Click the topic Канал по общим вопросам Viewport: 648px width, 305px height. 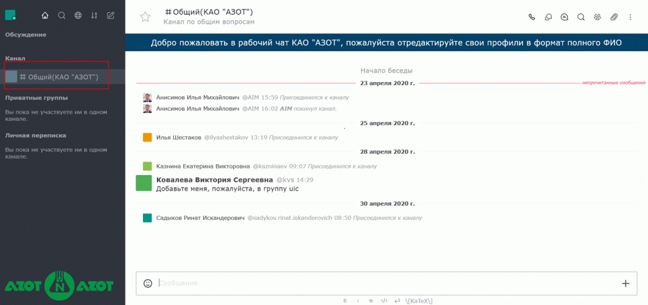point(209,22)
